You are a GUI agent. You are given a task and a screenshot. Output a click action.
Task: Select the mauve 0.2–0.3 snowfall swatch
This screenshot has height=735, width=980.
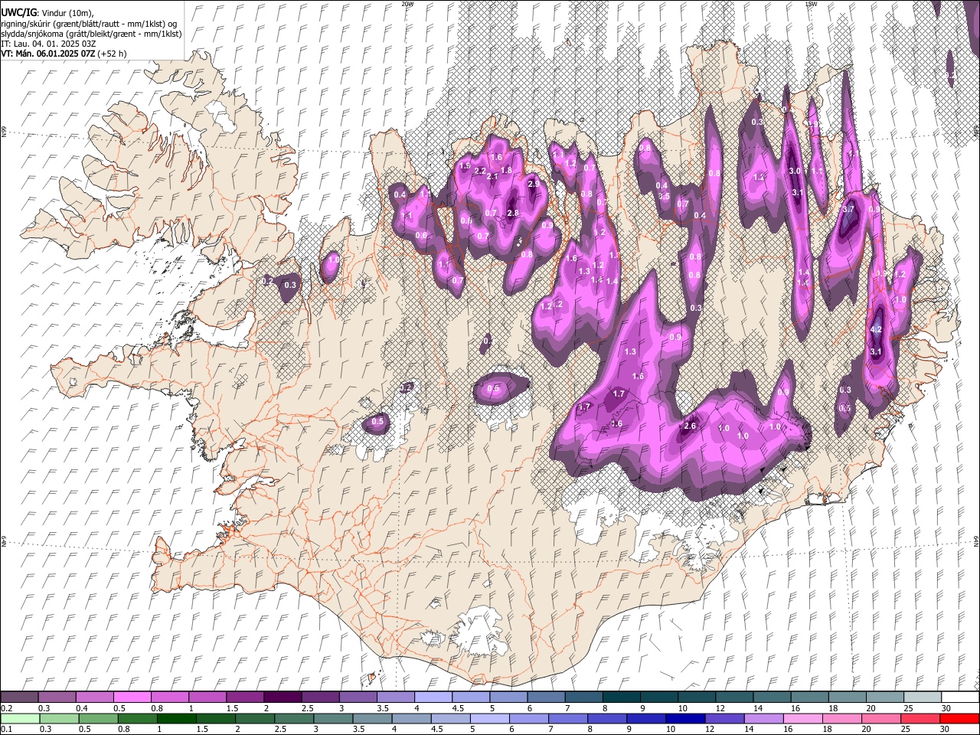pos(19,697)
